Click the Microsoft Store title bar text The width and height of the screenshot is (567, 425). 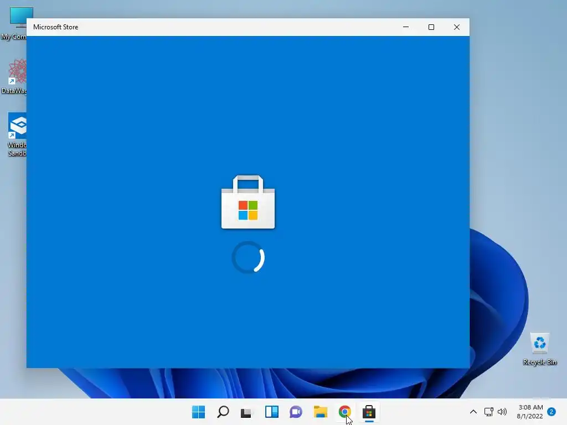tap(56, 27)
